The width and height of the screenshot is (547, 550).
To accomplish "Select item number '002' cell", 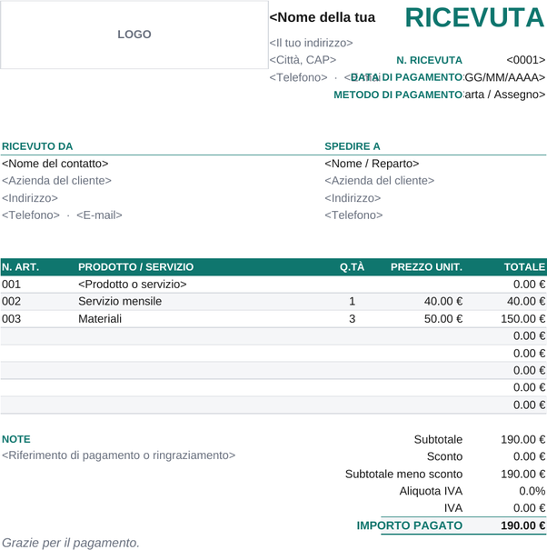I will (11, 301).
